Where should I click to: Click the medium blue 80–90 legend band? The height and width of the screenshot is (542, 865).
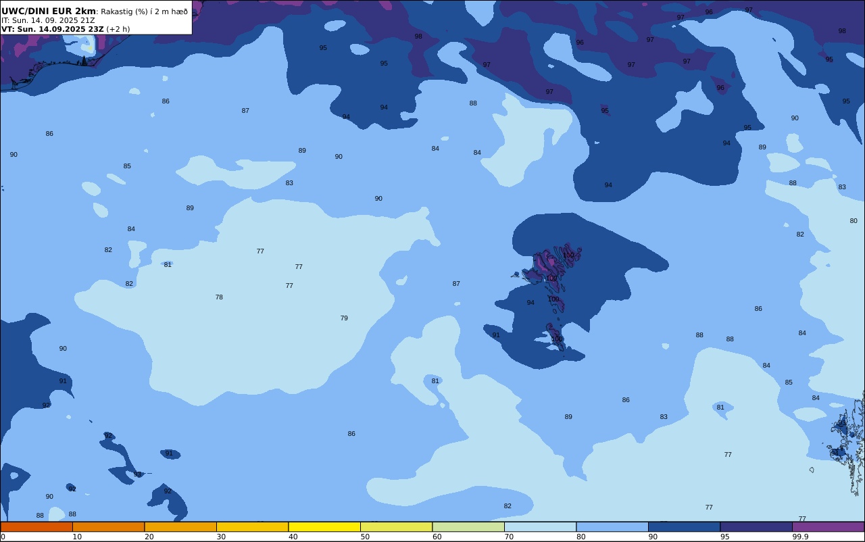tap(612, 526)
